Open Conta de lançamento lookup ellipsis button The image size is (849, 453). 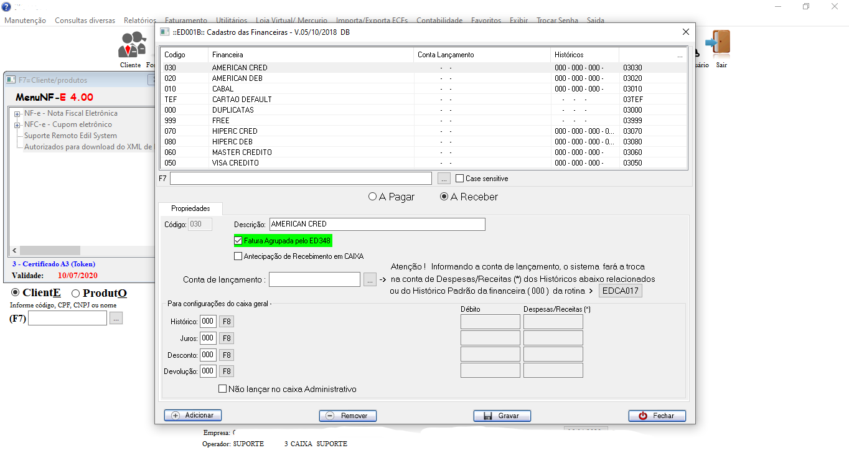click(x=370, y=280)
